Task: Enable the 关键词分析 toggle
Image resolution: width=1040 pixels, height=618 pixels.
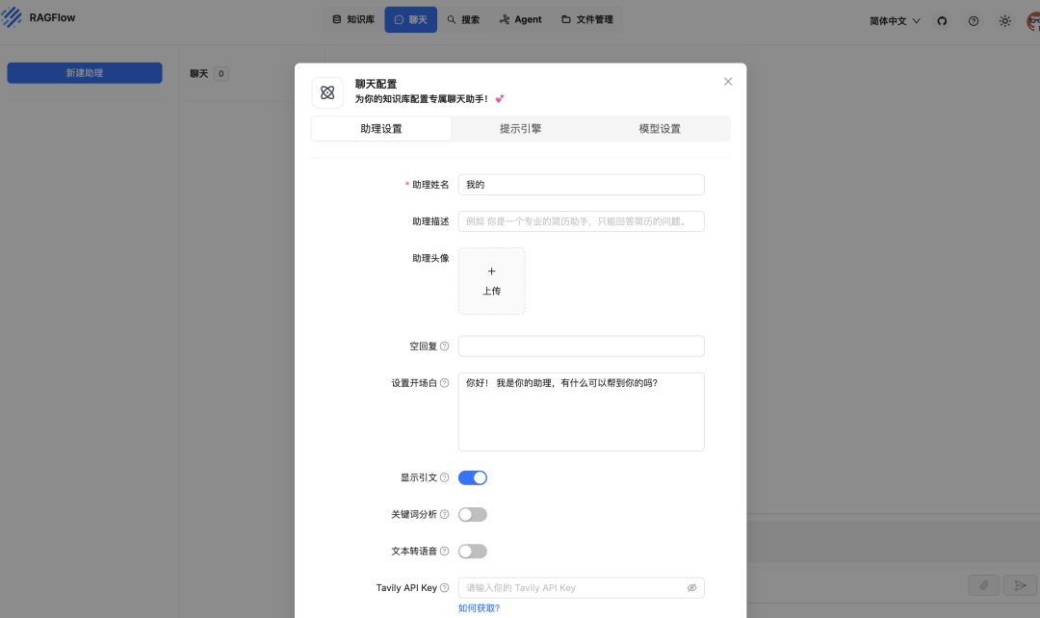Action: [x=473, y=513]
